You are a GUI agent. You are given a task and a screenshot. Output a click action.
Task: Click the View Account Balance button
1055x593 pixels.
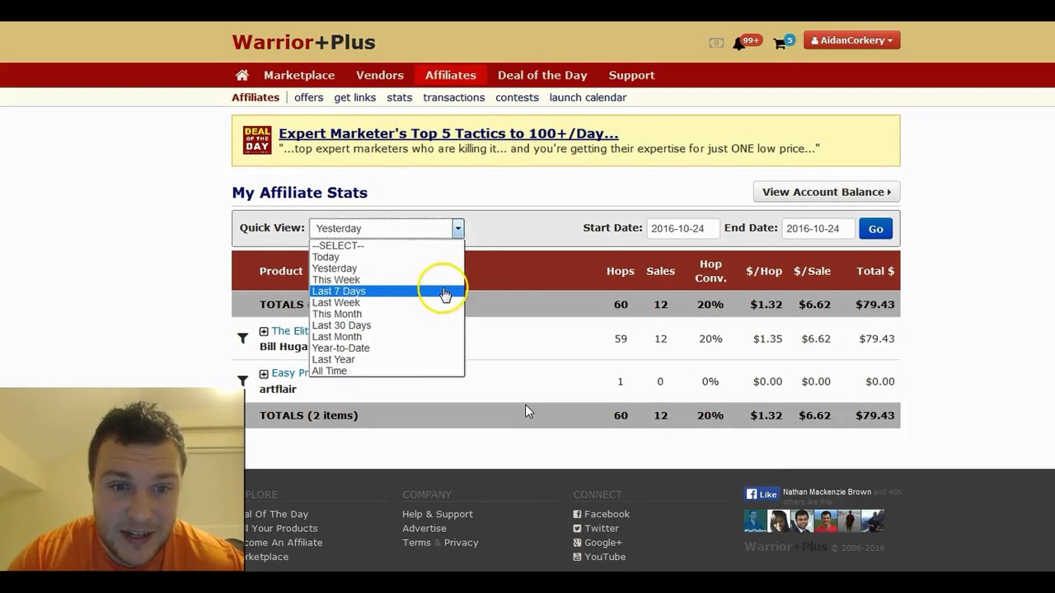pos(827,192)
